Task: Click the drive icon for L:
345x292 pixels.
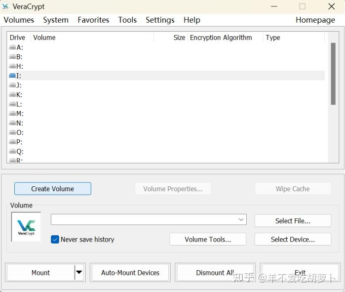Action: click(x=12, y=104)
